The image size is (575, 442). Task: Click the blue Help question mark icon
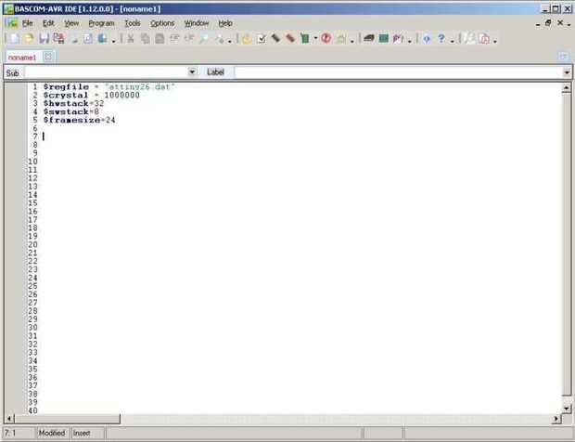(441, 38)
